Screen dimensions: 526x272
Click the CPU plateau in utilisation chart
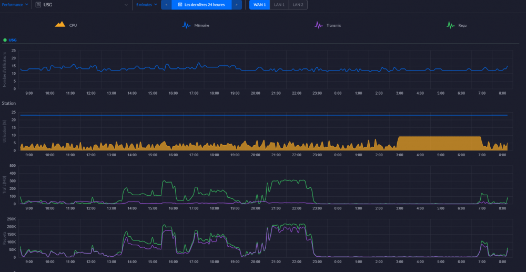439,143
